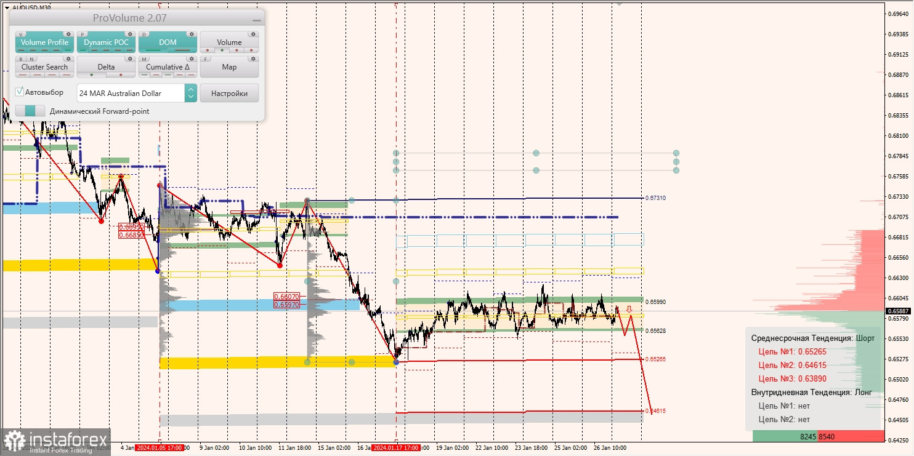The width and height of the screenshot is (914, 456).
Task: Select the 2024.01.17 17:00 date marker
Action: pos(396,448)
